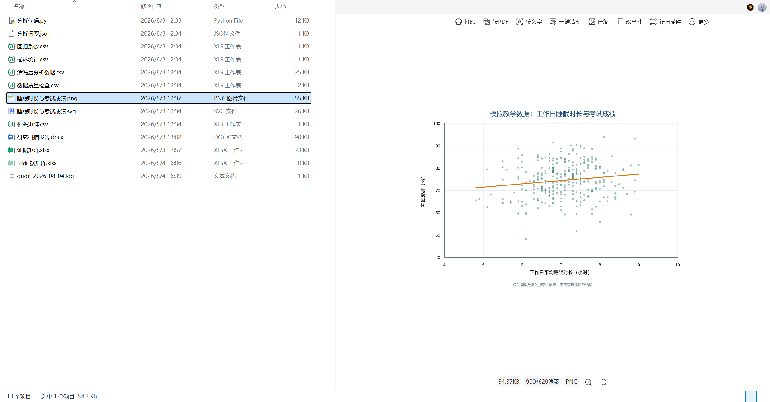Sort files by 大小 column
The image size is (770, 402).
(x=280, y=6)
